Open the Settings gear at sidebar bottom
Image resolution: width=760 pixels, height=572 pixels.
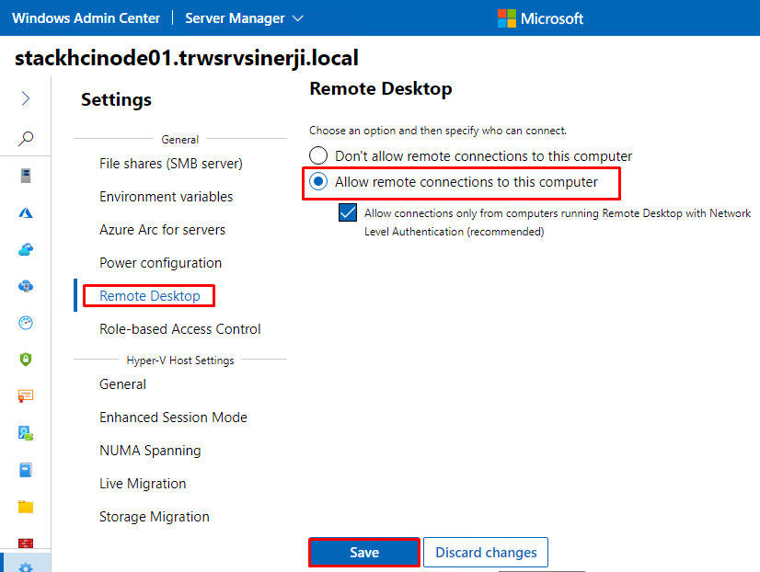click(x=26, y=566)
